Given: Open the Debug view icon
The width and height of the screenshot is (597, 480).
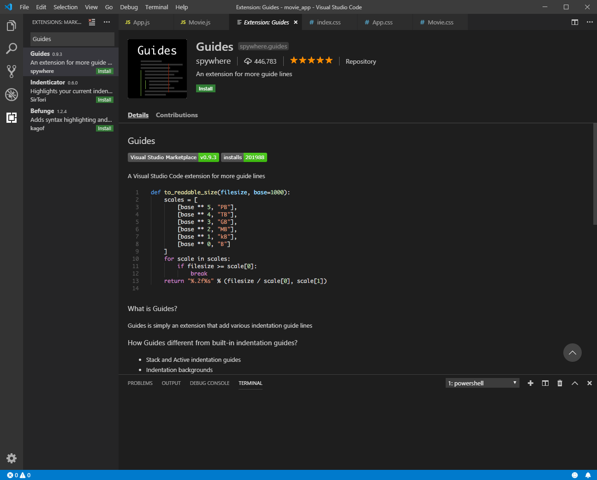Looking at the screenshot, I should [12, 95].
